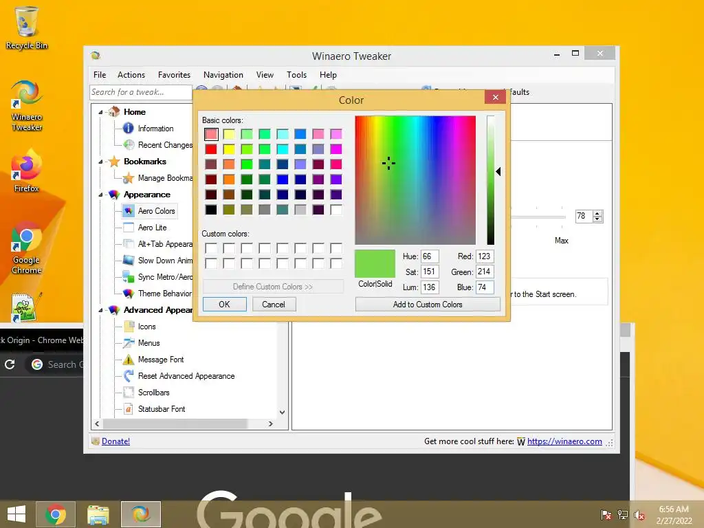Click the tree panel scroll-right arrow
Viewport: 704px width, 528px height.
270,423
